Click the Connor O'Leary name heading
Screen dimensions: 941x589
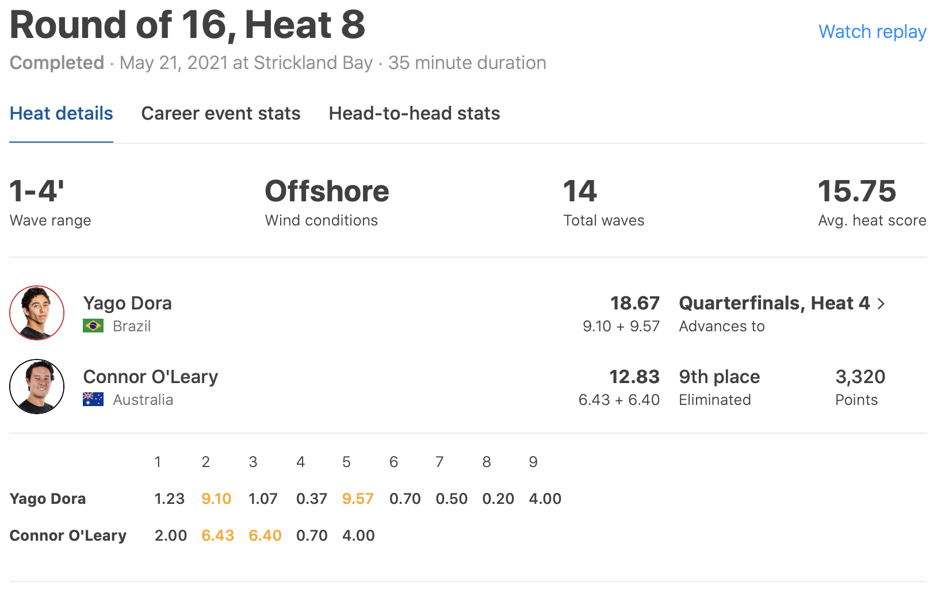151,377
